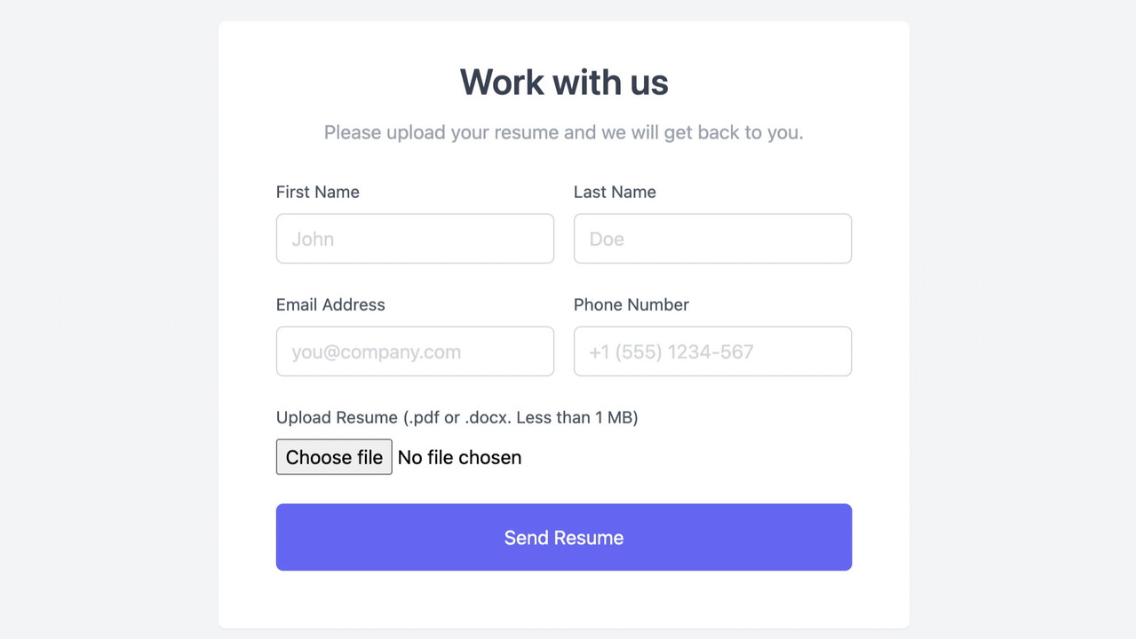
Task: Click gray page background right of form card
Action: point(1021,319)
